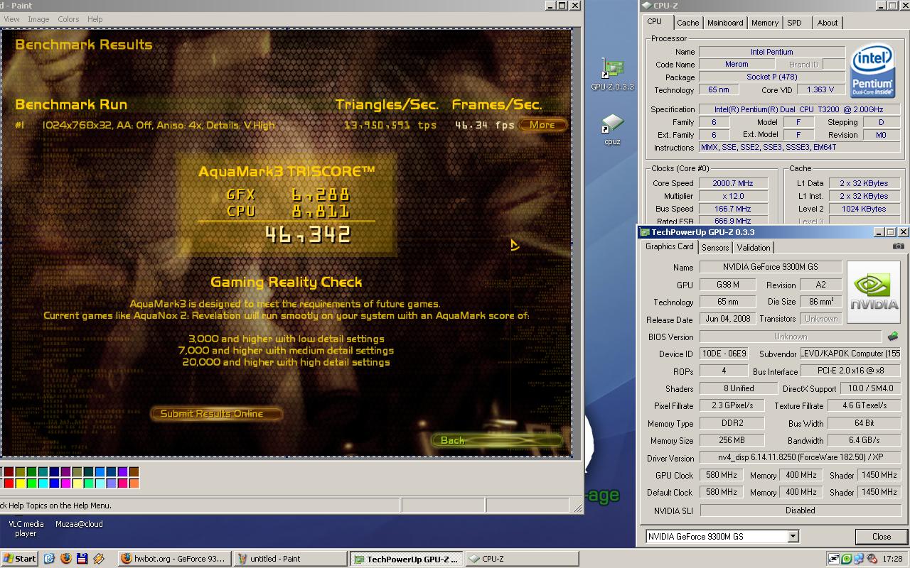Viewport: 910px width, 568px height.
Task: Switch to the hwbot.org Firefox taskbar button
Action: (x=173, y=559)
